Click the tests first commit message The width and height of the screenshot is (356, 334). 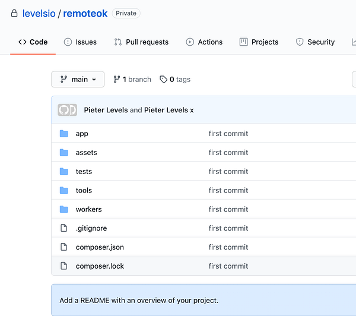pyautogui.click(x=228, y=172)
